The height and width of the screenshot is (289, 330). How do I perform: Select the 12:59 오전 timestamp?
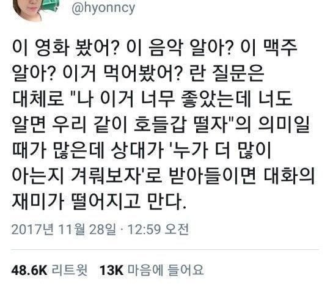158,229
